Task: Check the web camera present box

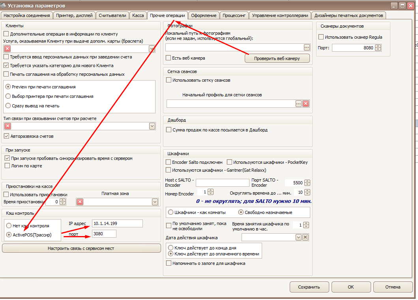Action: point(168,58)
